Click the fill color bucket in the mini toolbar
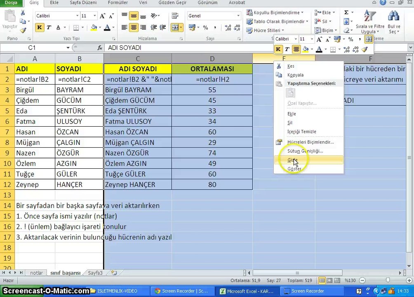414x297 pixels. pyautogui.click(x=306, y=49)
